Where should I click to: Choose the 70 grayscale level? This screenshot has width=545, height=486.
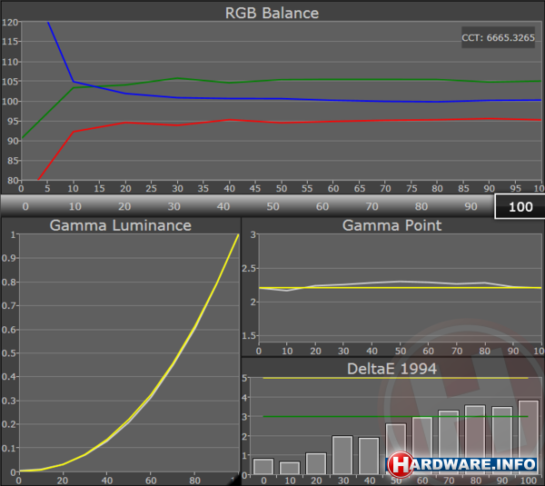pyautogui.click(x=371, y=206)
